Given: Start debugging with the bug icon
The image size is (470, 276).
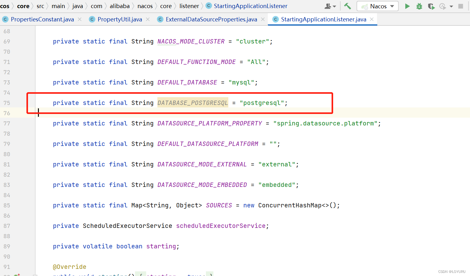Looking at the screenshot, I should tap(419, 6).
